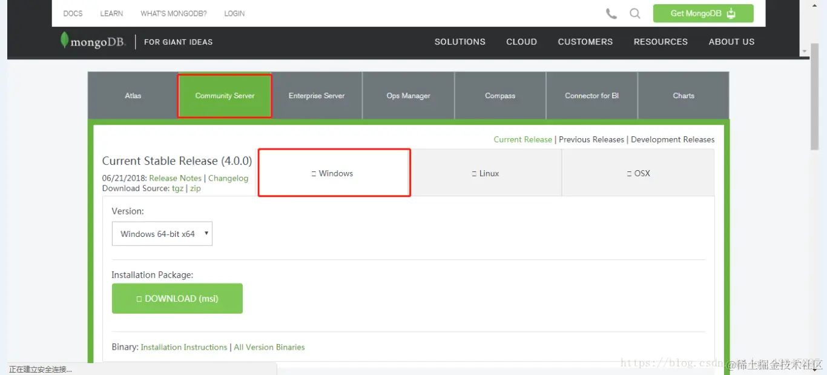
Task: Switch to the Charts tab
Action: point(684,96)
